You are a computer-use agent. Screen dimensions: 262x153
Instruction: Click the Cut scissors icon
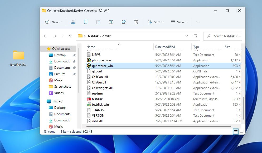73,22
